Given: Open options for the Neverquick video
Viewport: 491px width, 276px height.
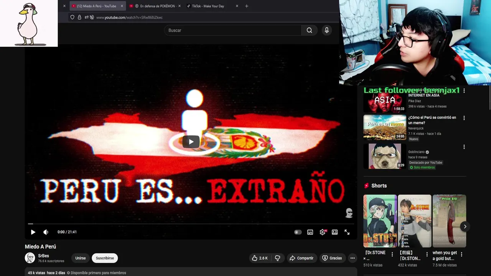Looking at the screenshot, I should 464,118.
